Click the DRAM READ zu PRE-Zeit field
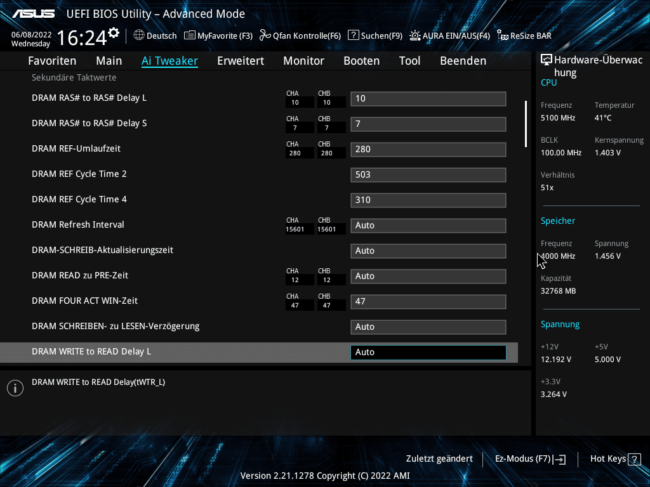Screen dimensions: 650x487 pyautogui.click(x=428, y=276)
